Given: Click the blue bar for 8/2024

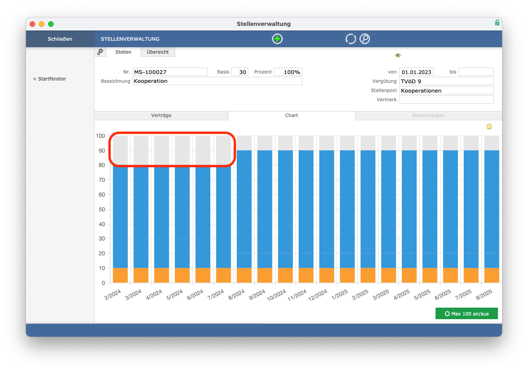Looking at the screenshot, I should pos(244,209).
